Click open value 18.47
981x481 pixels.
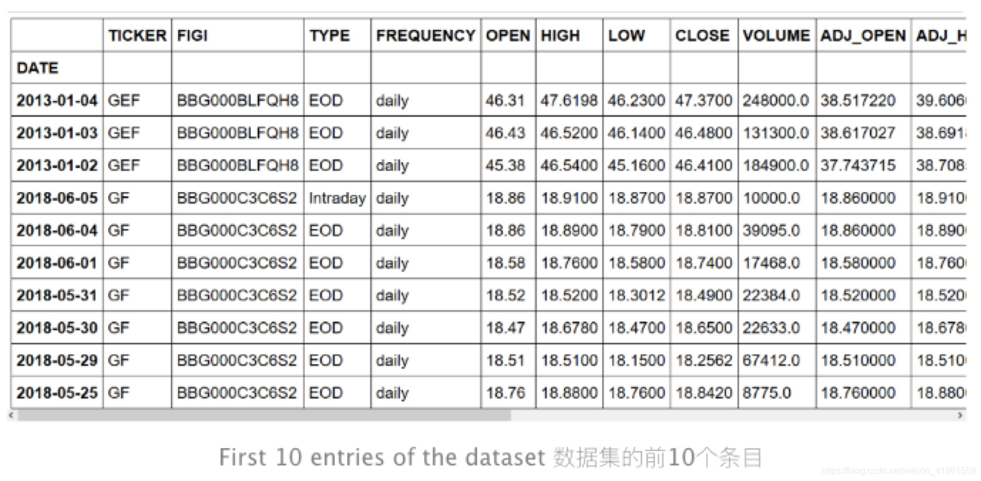[x=506, y=327]
